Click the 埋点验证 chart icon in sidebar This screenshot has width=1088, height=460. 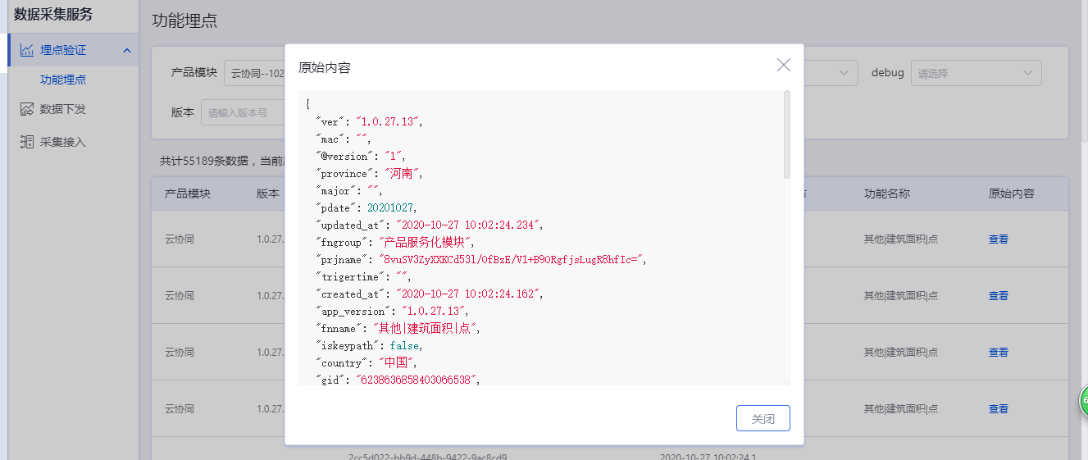[x=27, y=50]
